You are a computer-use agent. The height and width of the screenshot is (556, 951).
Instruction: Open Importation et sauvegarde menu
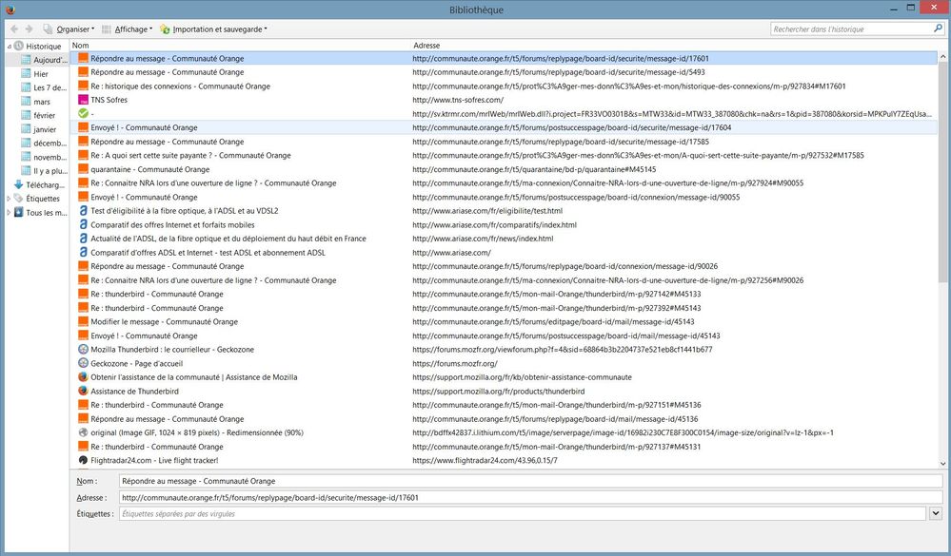tap(213, 29)
